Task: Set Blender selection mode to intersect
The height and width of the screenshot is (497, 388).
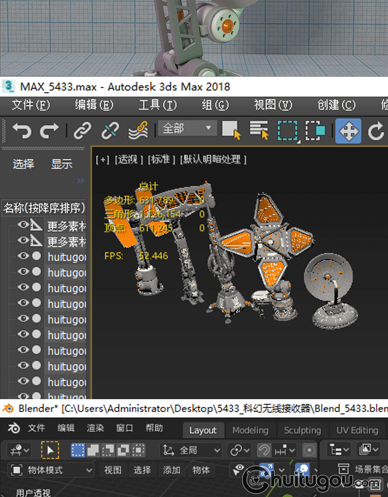Action: (138, 450)
